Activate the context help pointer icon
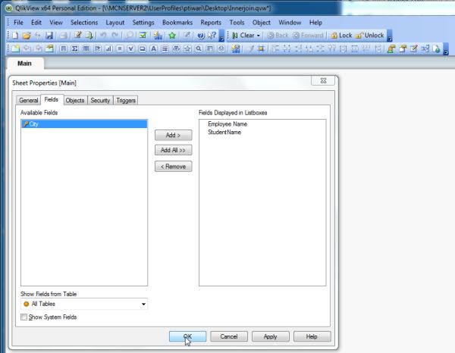This screenshot has width=455, height=353. point(212,36)
